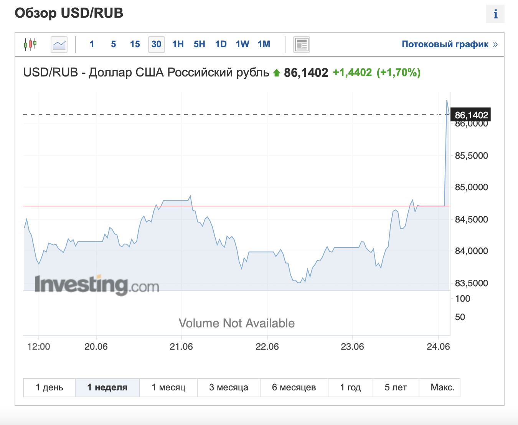
Task: Click the 85,0000 axis label
Action: (471, 187)
